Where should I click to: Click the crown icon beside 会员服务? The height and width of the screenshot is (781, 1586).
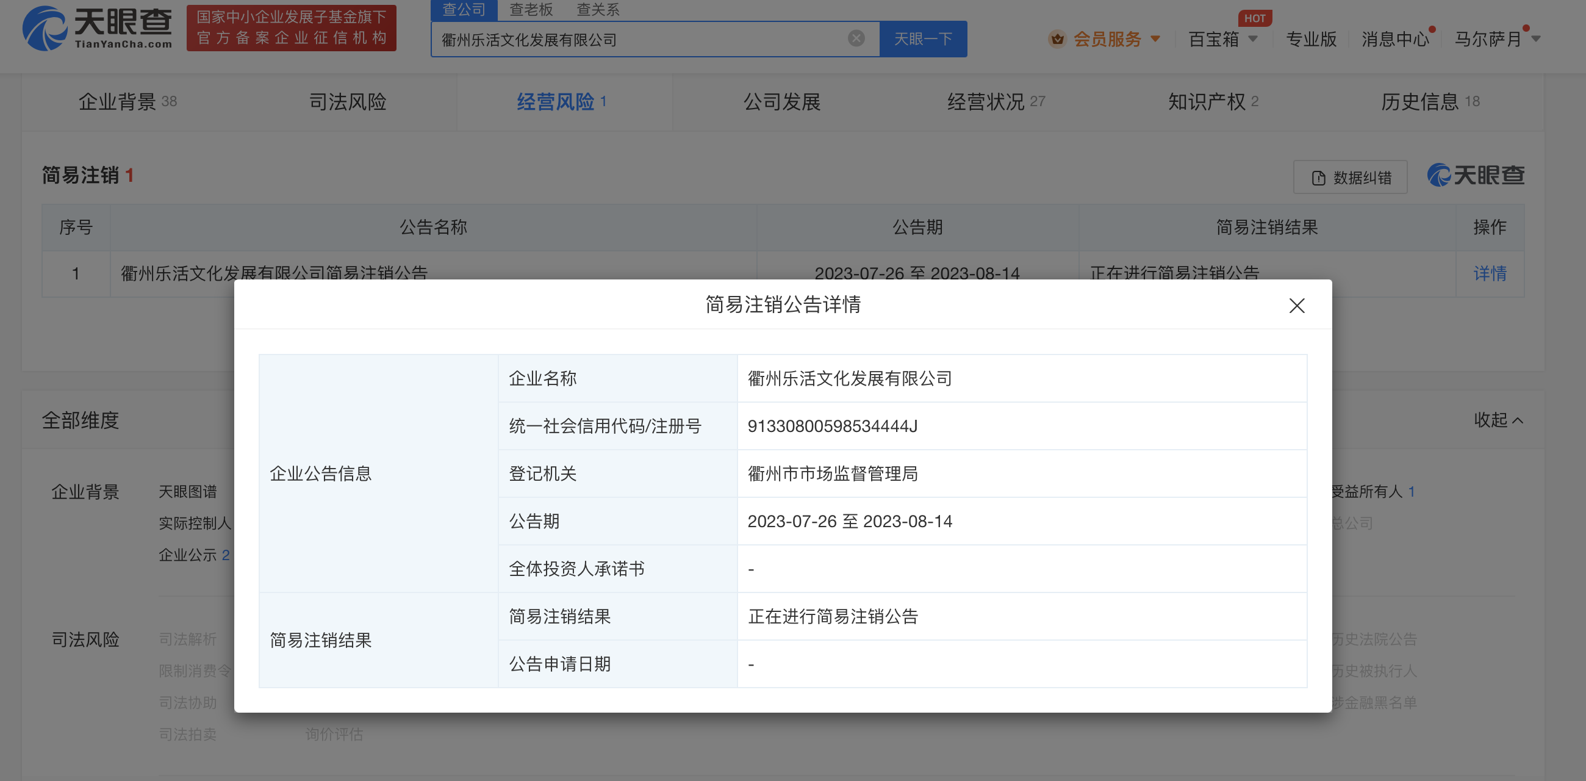click(1058, 38)
